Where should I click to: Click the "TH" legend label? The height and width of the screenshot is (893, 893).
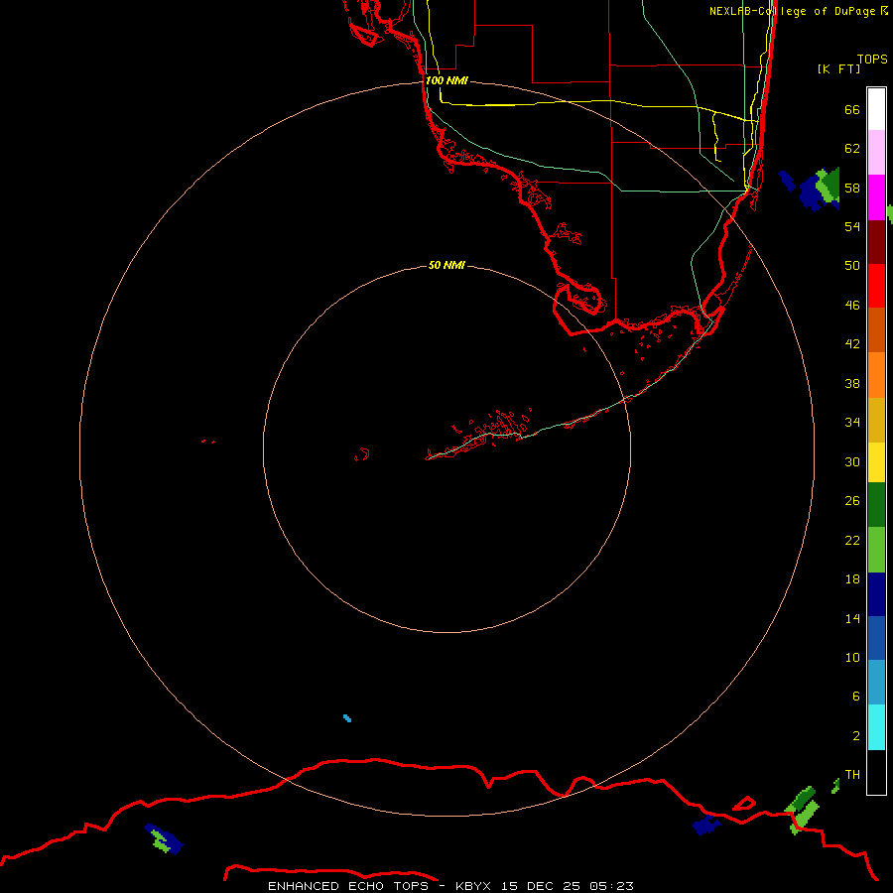click(x=852, y=775)
